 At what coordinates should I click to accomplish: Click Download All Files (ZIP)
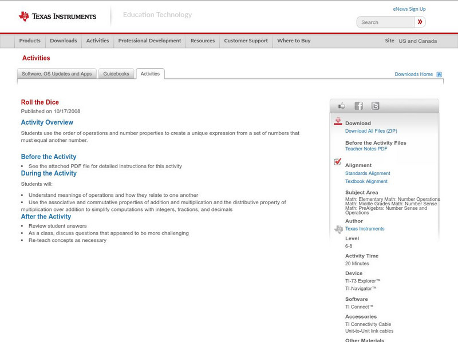(x=371, y=131)
